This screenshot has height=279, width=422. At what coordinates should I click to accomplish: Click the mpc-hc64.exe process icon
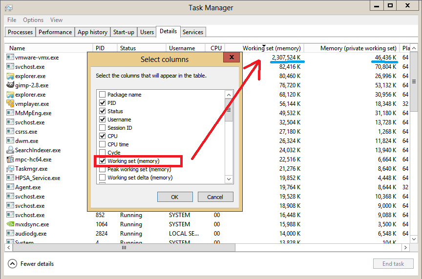(10, 159)
